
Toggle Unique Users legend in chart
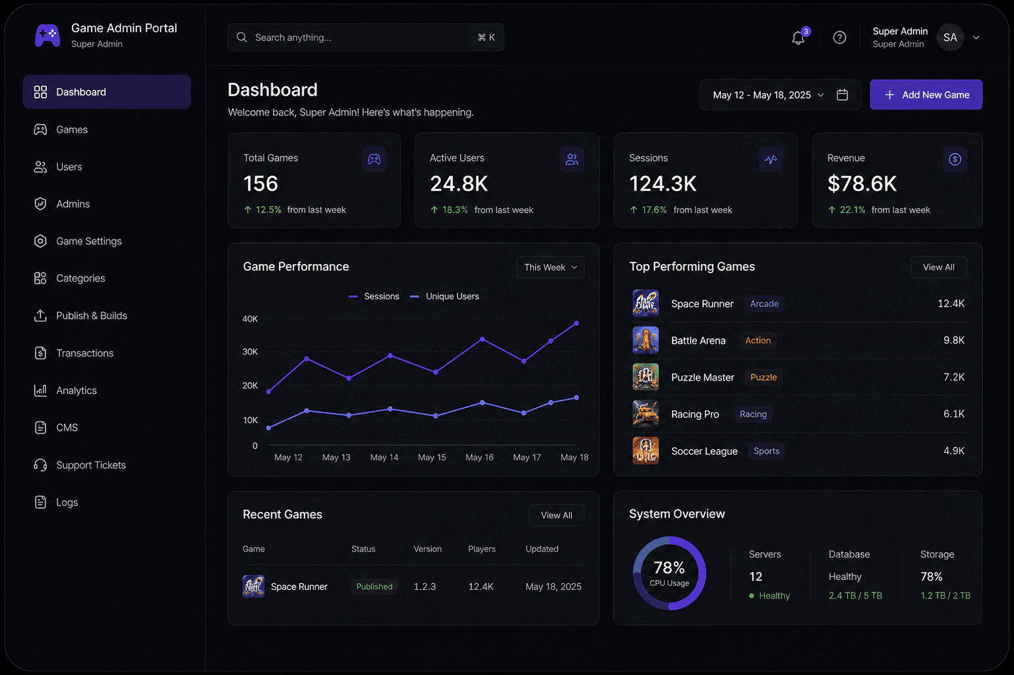point(444,296)
